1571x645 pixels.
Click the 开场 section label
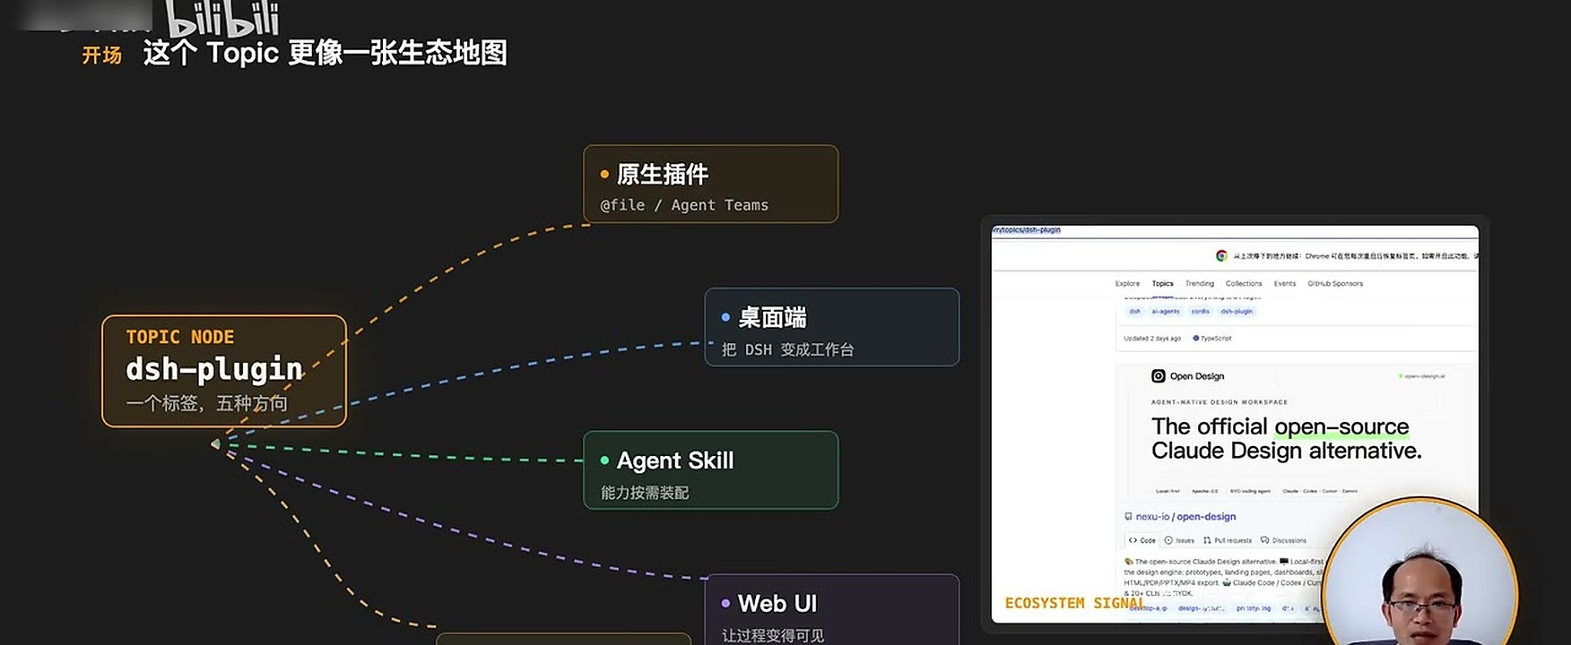pyautogui.click(x=102, y=56)
